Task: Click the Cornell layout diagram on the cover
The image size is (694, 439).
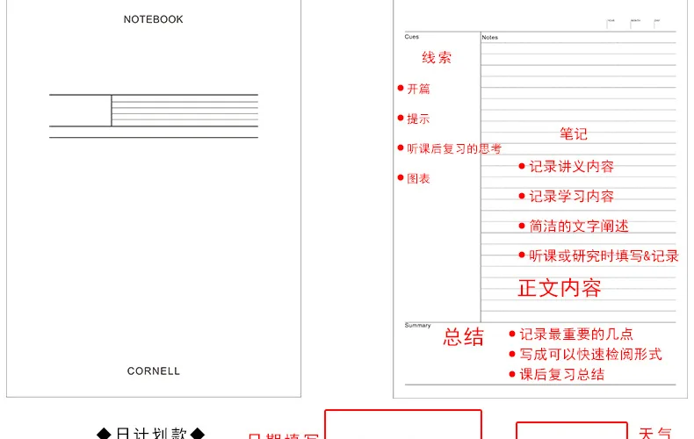Action: 154,116
